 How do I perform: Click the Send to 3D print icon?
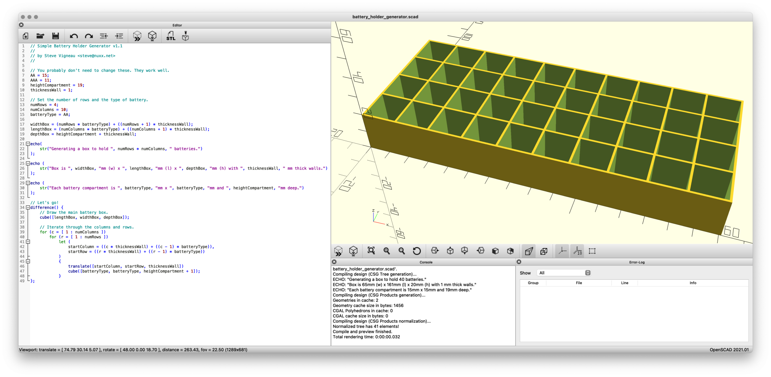(186, 36)
